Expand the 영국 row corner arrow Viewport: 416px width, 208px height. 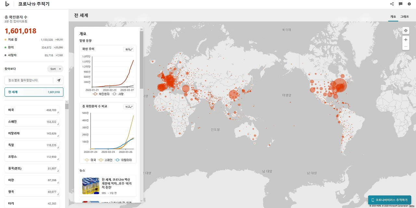58,194
